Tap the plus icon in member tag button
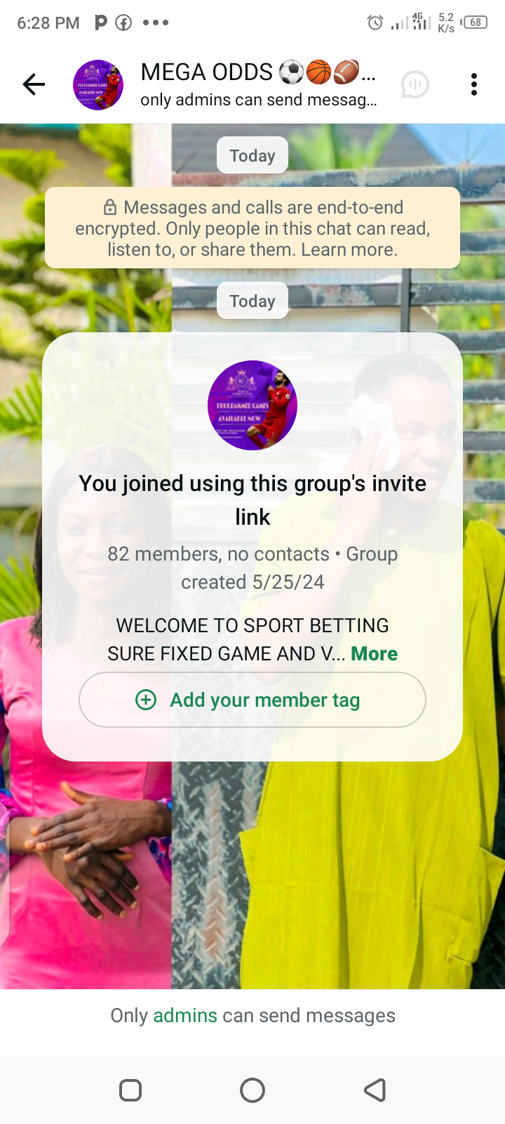Viewport: 505px width, 1124px height. point(146,700)
